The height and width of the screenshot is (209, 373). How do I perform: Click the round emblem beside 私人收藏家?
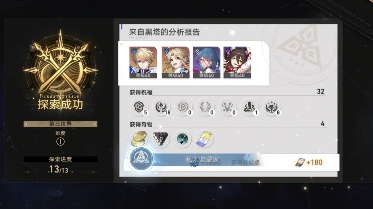coord(141,159)
